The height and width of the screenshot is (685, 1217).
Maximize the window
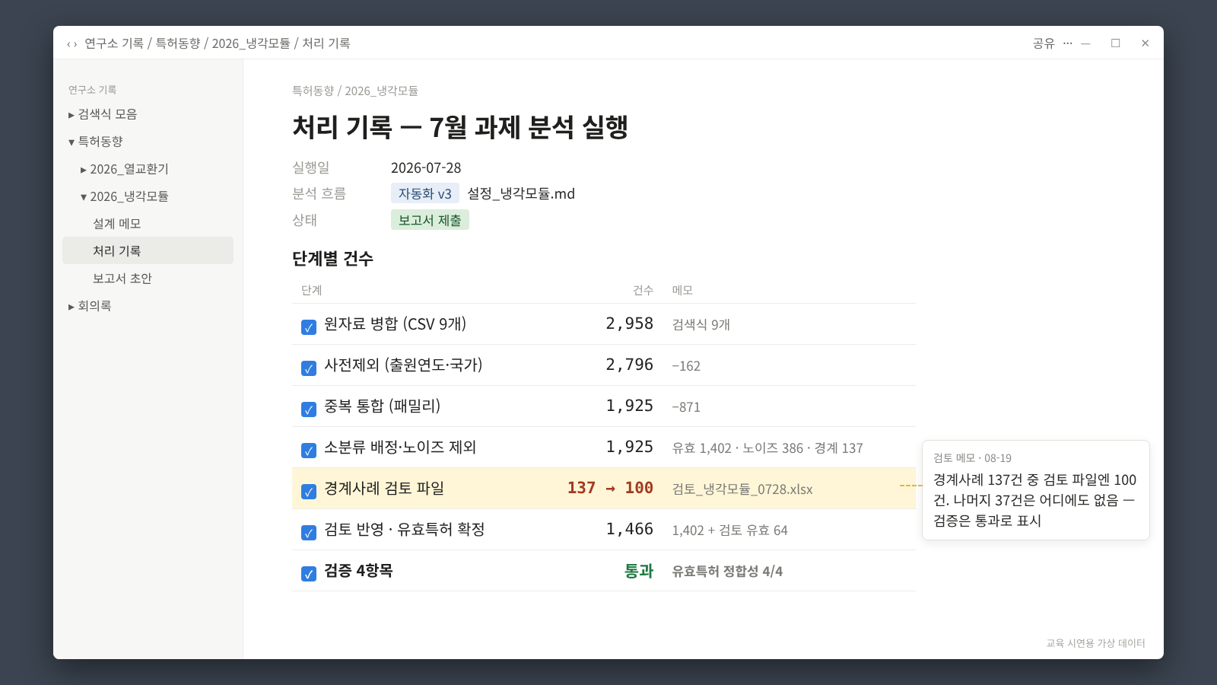[1116, 43]
